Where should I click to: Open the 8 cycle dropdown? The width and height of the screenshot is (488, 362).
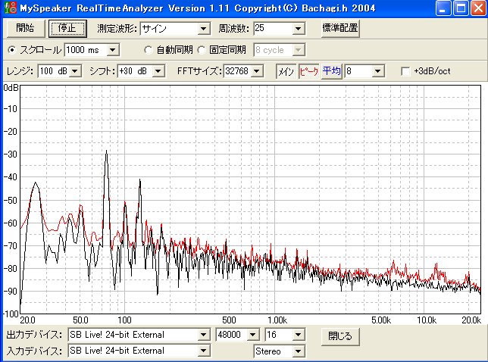pos(298,50)
